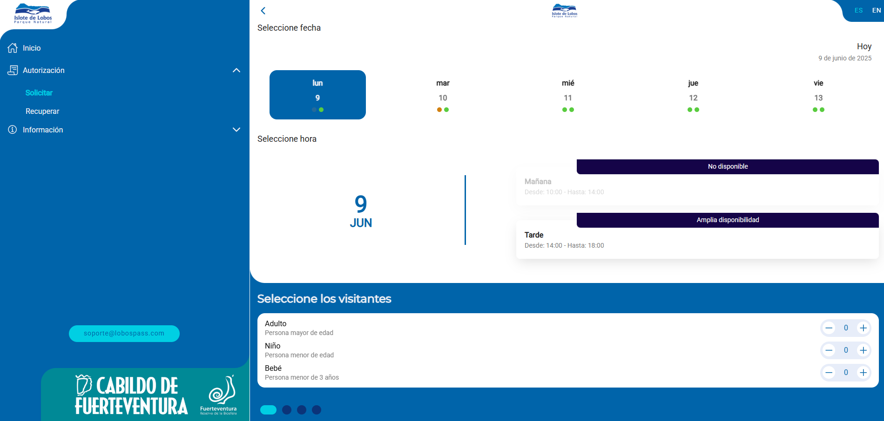Click the Autorización document icon
Screen dimensions: 884x421
point(13,70)
